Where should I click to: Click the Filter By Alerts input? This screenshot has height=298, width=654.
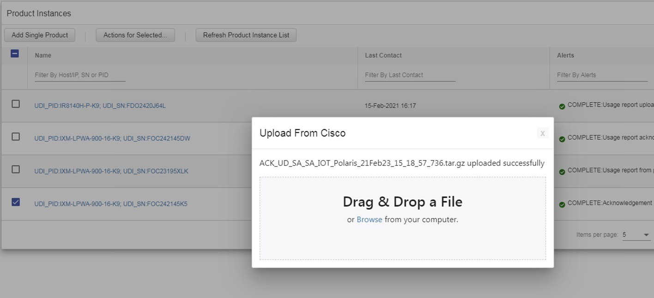click(602, 75)
